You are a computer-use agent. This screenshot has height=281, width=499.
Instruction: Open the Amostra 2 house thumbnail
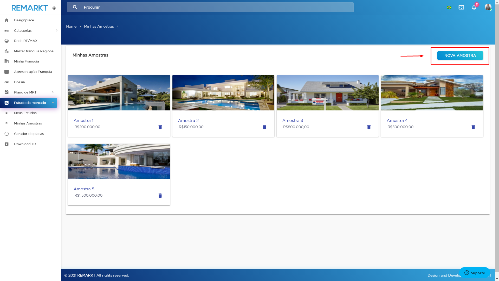(x=223, y=93)
